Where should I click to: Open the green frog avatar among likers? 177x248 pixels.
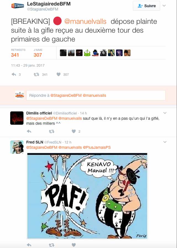coord(87,53)
